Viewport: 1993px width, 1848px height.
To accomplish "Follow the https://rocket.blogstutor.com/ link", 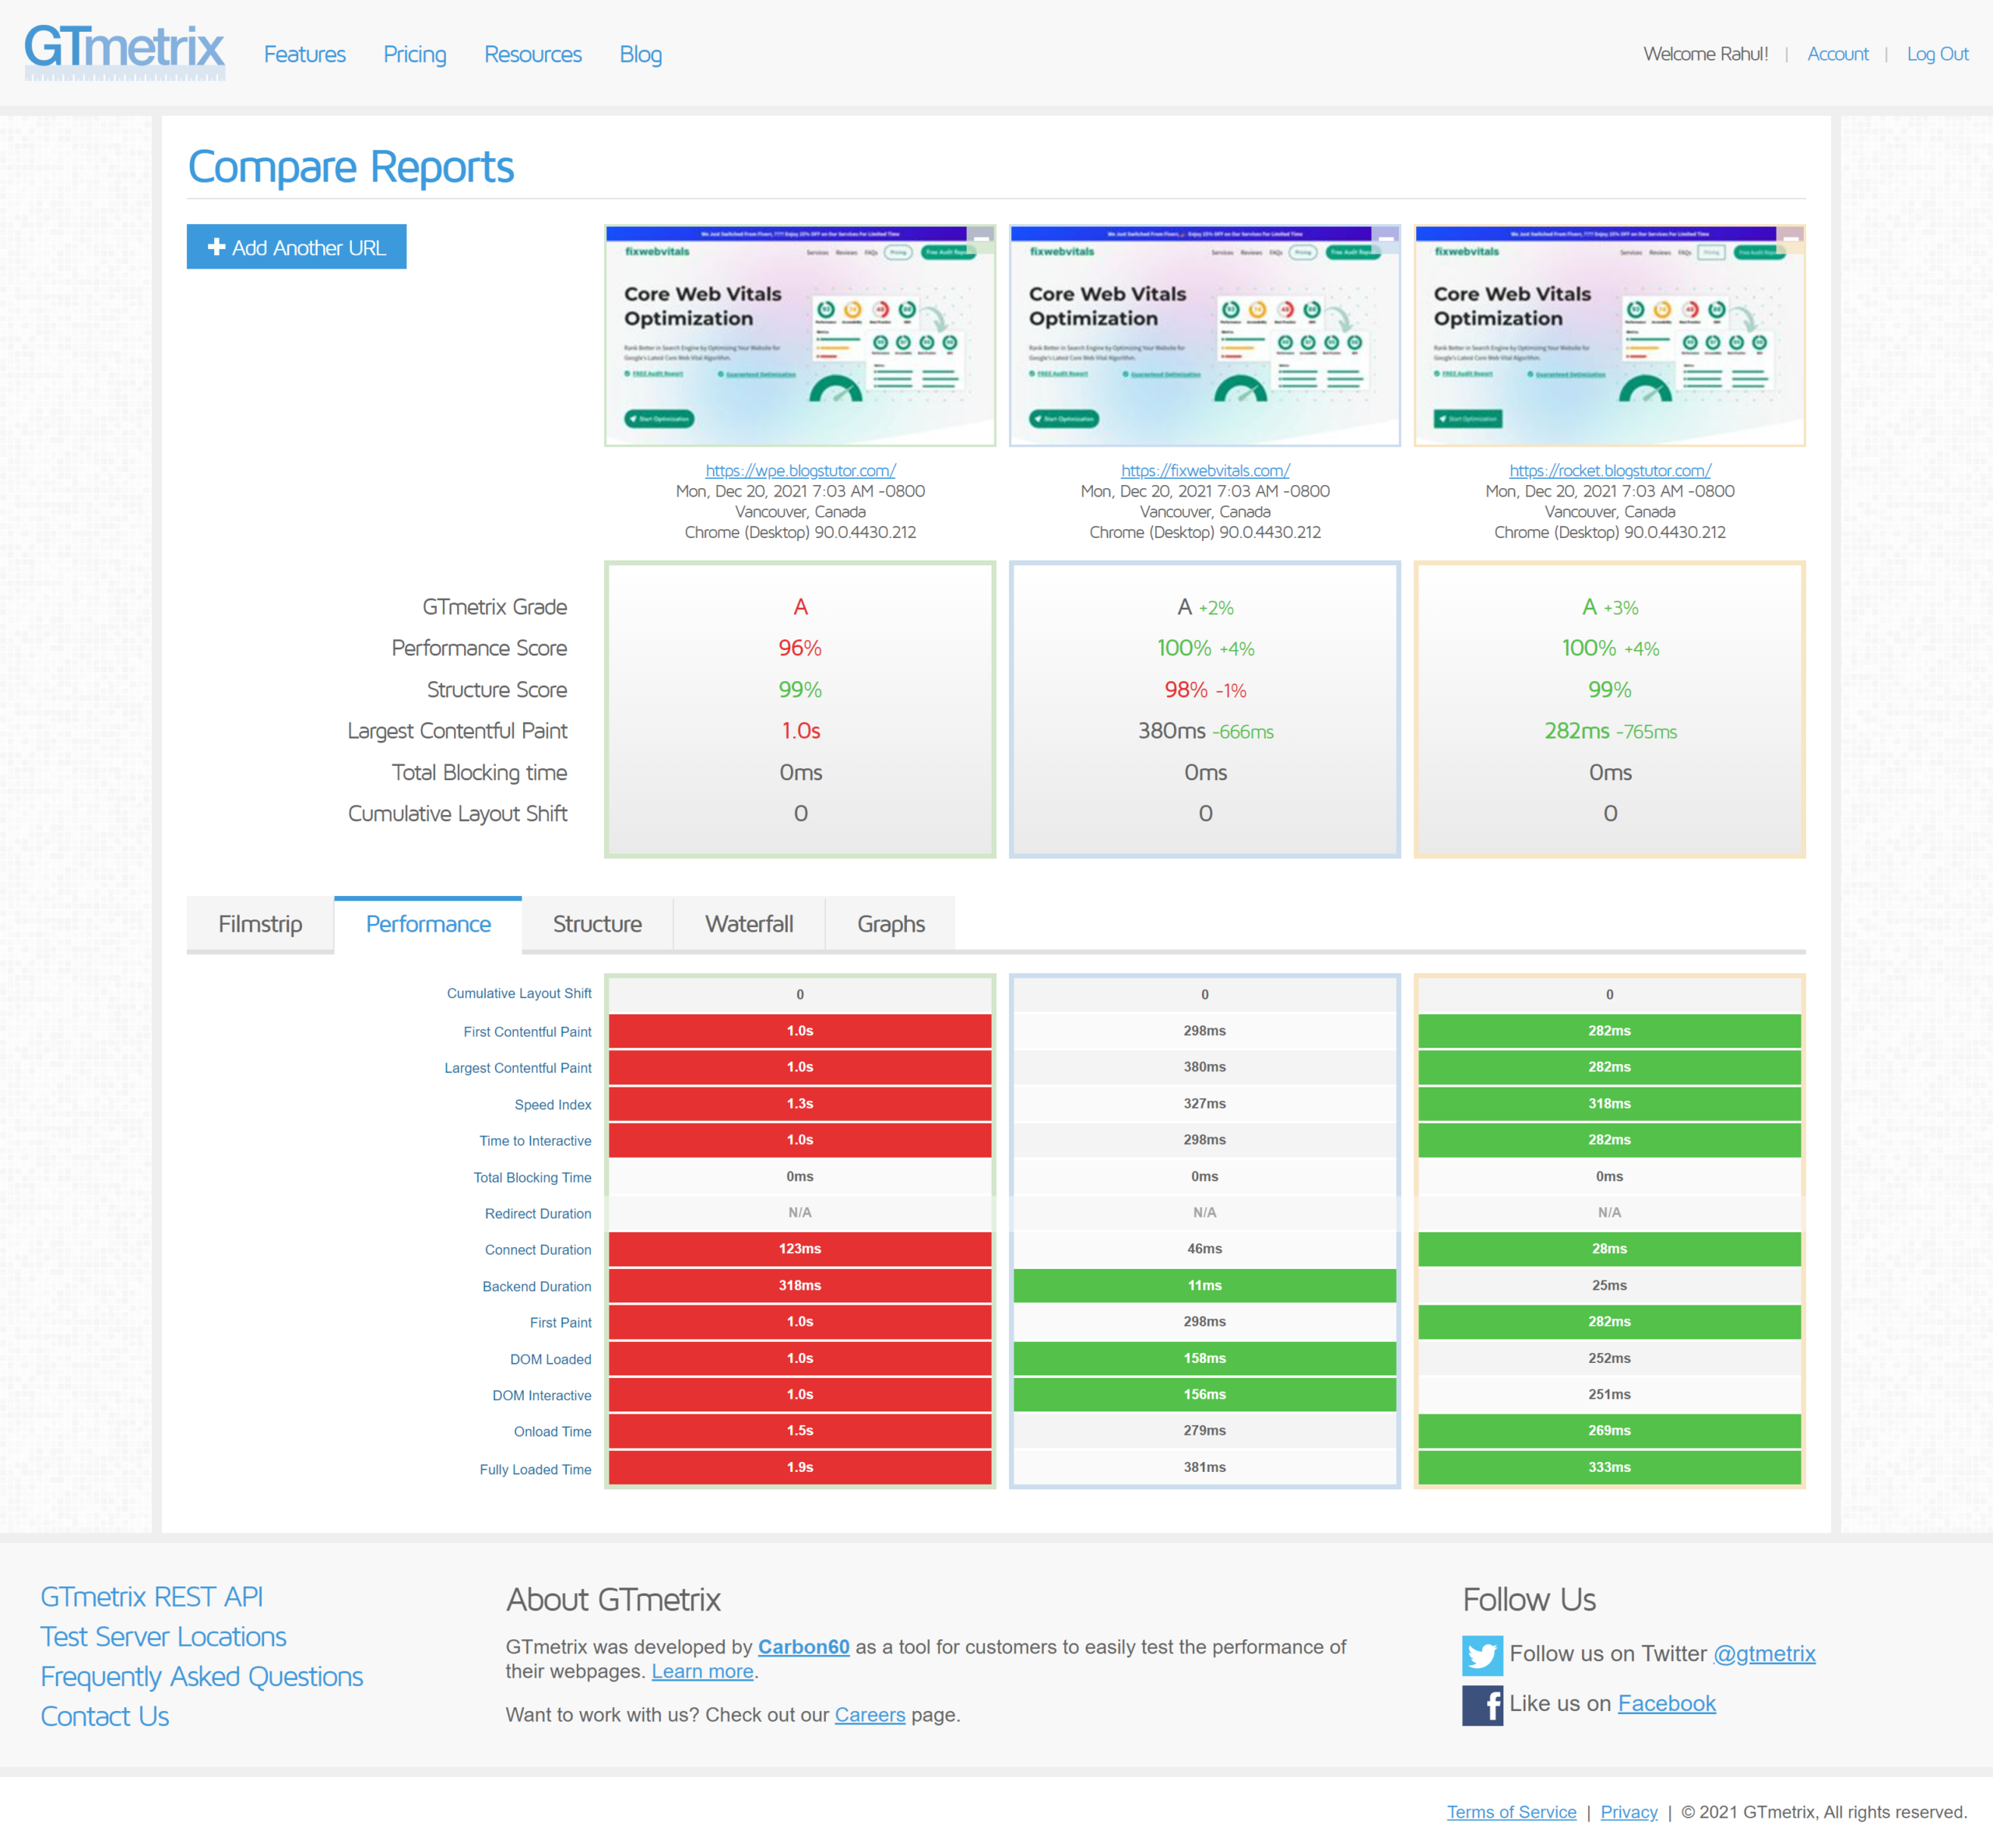I will 1610,470.
